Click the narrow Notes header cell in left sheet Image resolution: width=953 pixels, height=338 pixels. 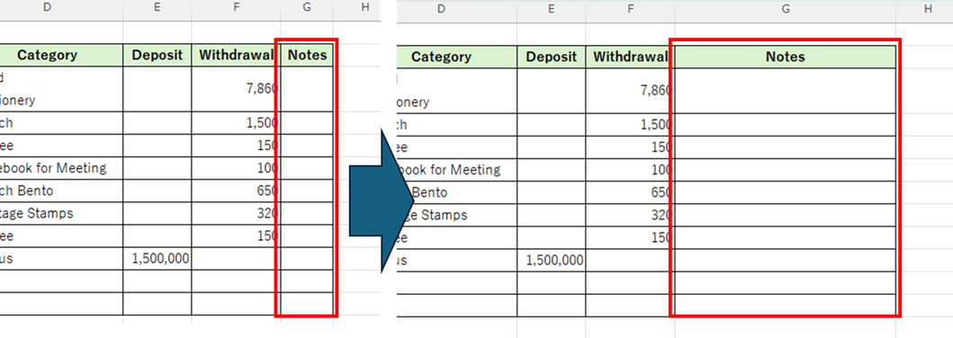click(307, 55)
